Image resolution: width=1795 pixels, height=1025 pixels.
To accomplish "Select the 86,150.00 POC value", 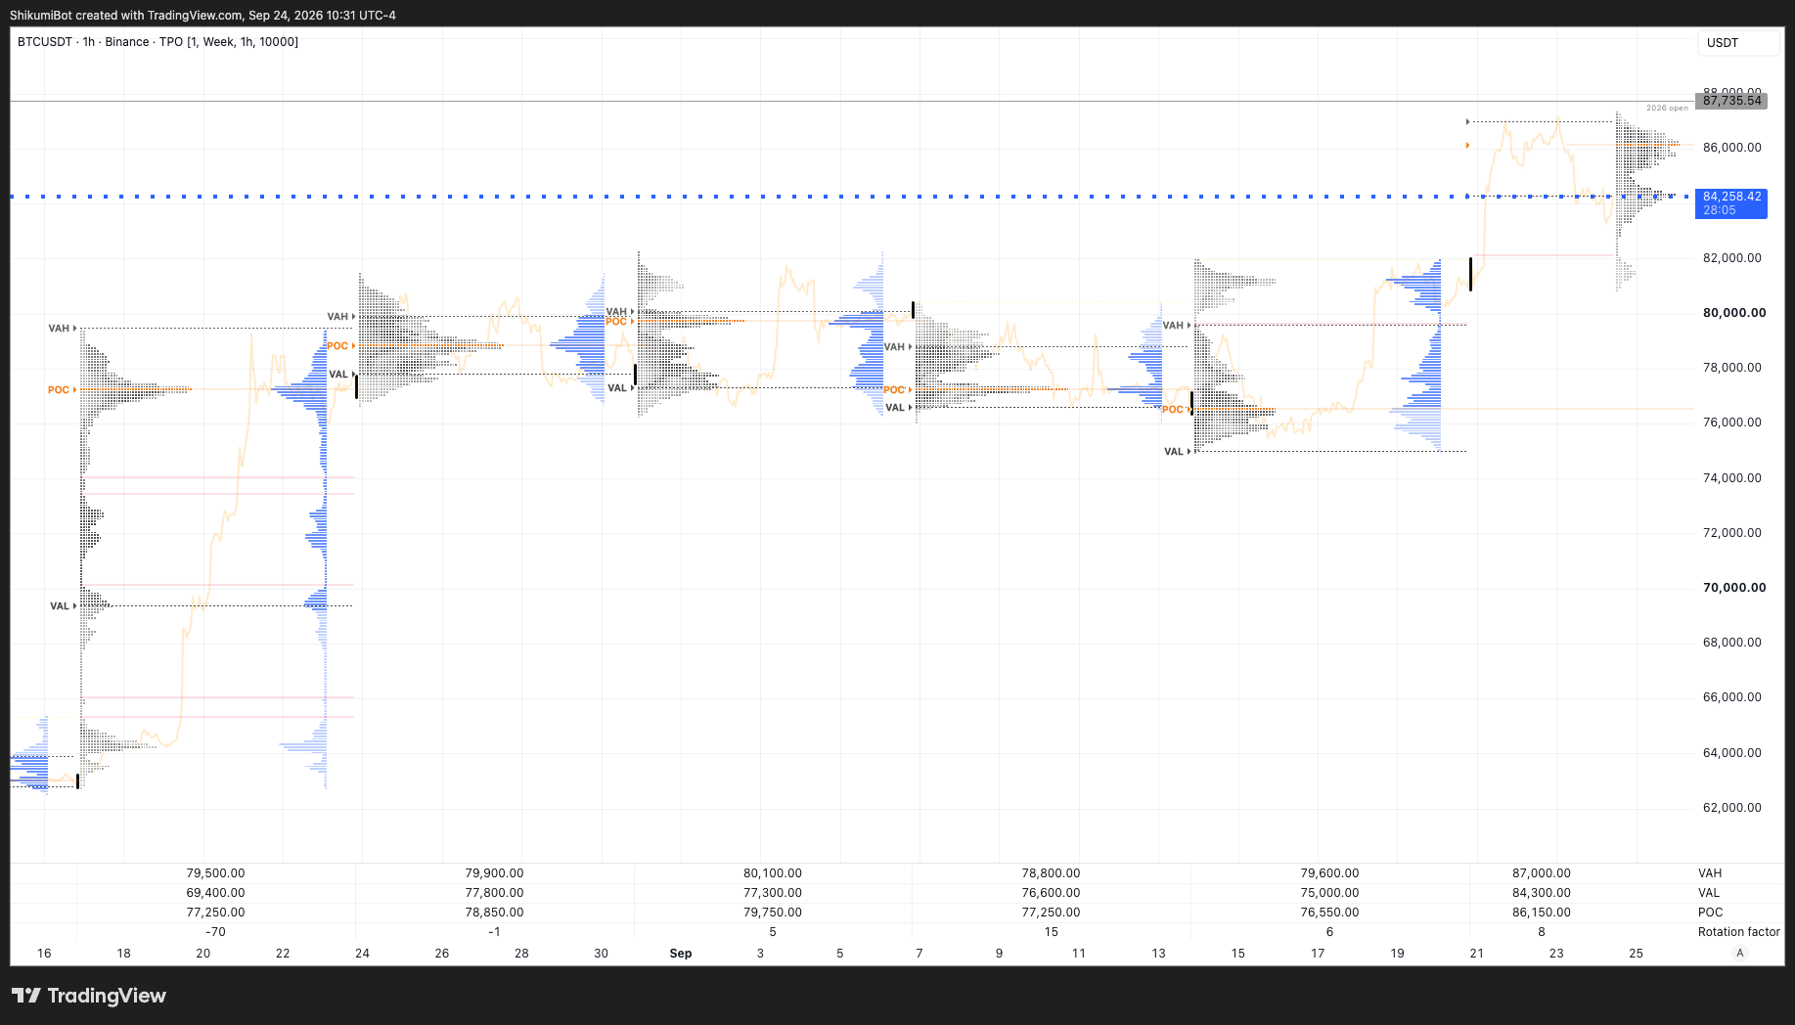I will [1542, 913].
